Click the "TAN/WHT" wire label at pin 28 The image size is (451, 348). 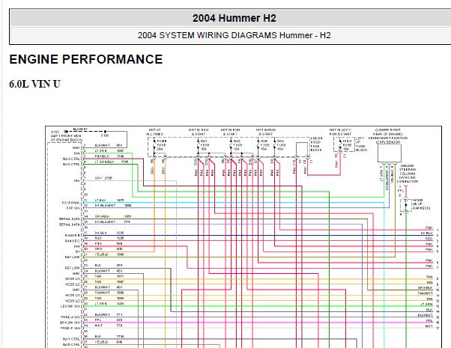tap(103, 293)
